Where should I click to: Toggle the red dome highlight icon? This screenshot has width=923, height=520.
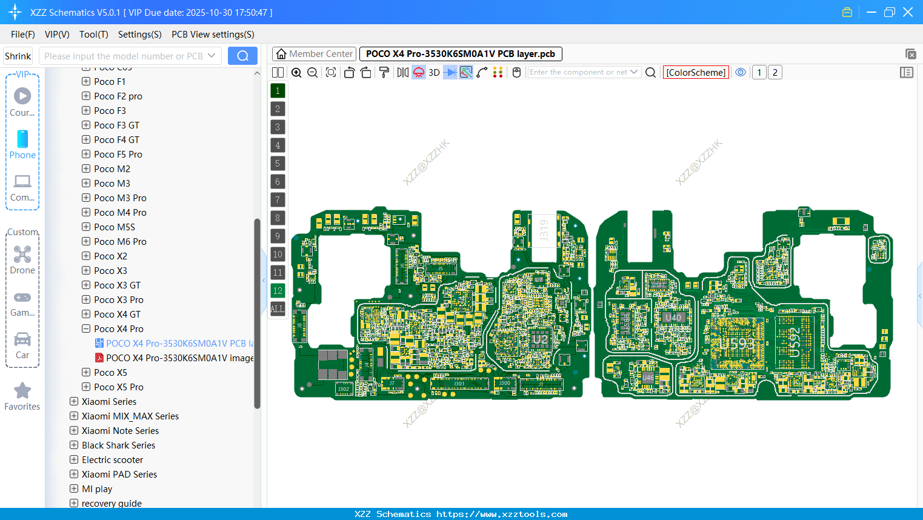[419, 72]
